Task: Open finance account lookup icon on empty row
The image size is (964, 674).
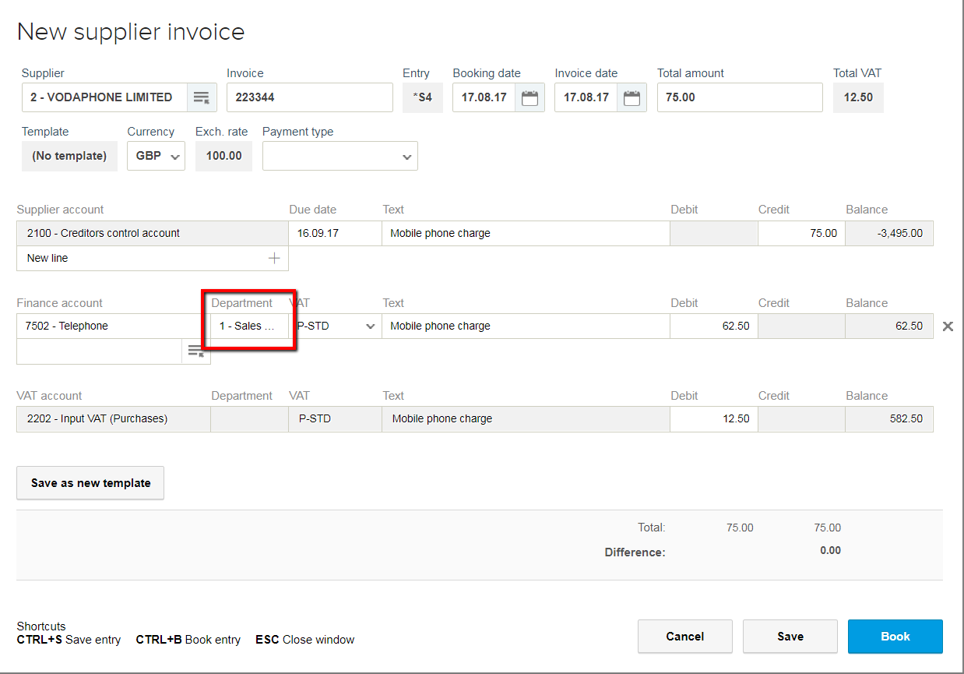Action: pyautogui.click(x=195, y=351)
